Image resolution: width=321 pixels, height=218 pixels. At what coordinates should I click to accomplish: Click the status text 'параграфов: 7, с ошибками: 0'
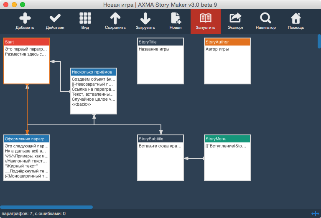tap(33, 213)
